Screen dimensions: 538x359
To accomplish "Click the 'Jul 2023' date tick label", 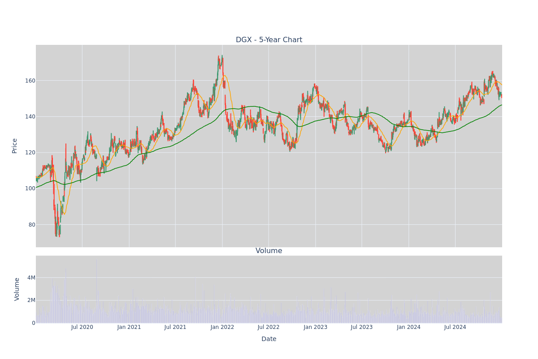I will coord(362,327).
